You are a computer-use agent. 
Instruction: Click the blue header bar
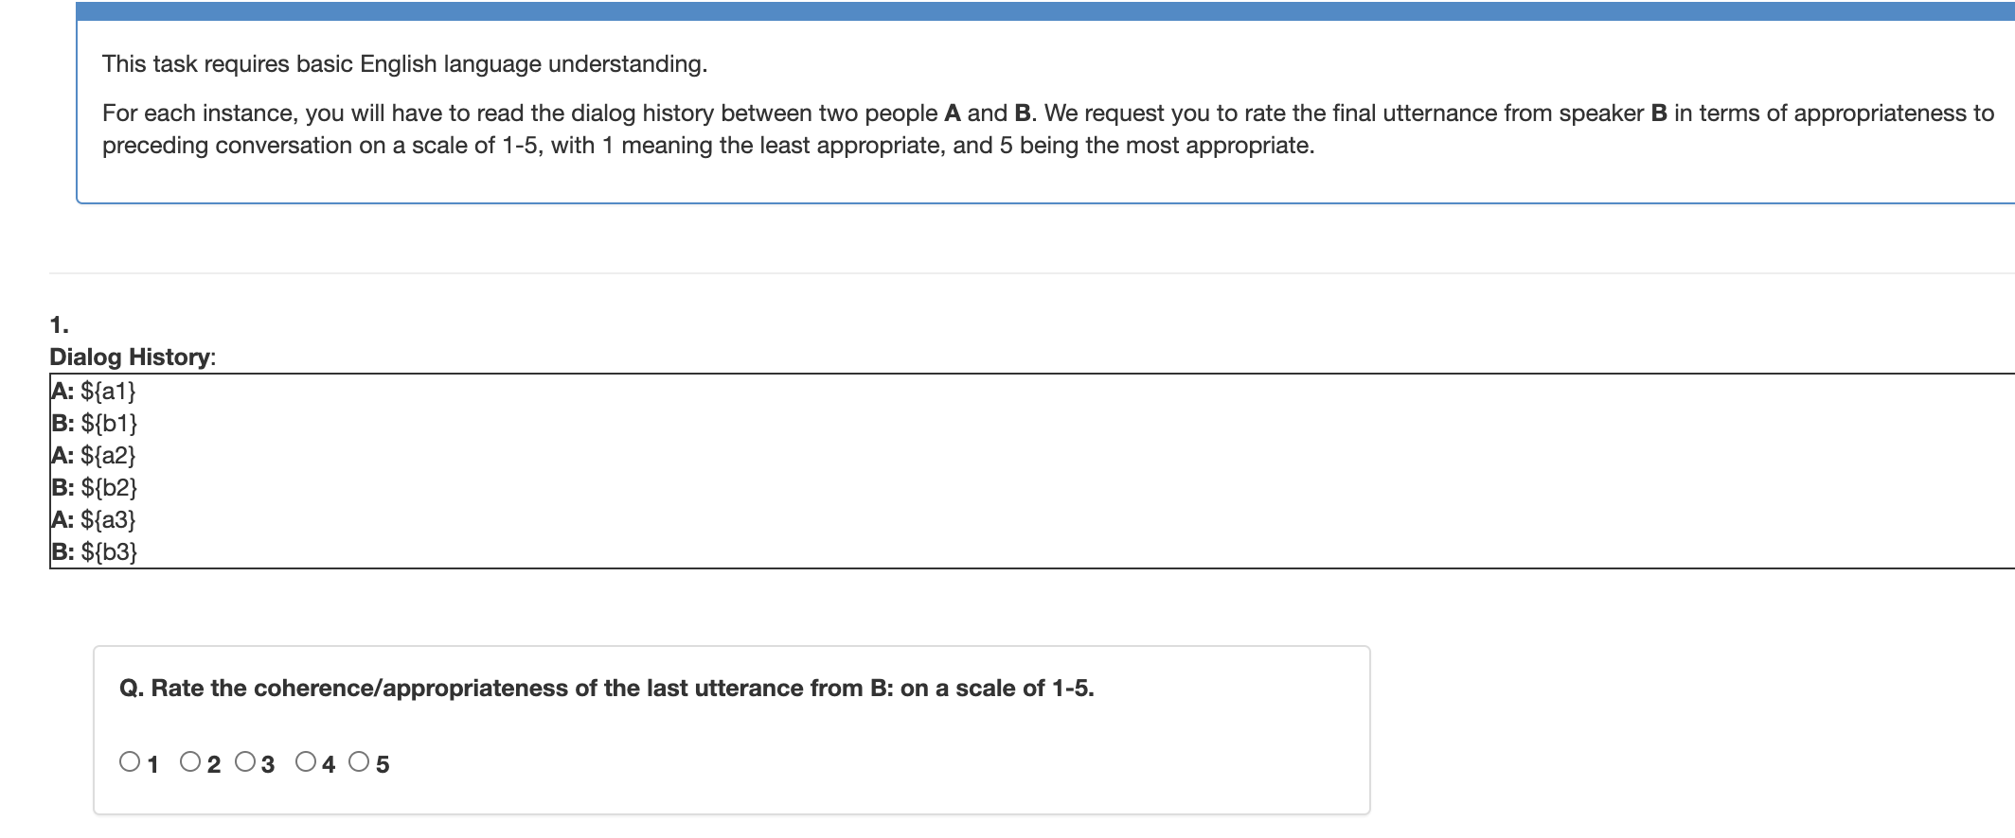tap(1042, 11)
